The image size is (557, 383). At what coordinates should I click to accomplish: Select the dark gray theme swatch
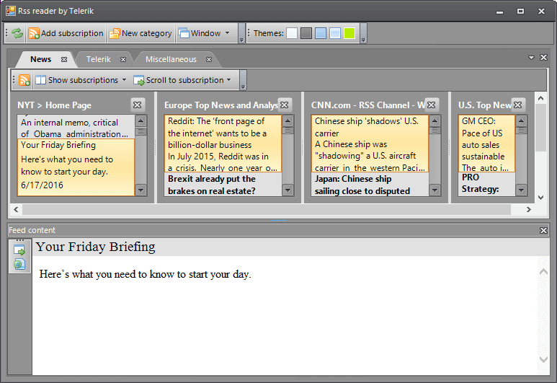(x=306, y=33)
